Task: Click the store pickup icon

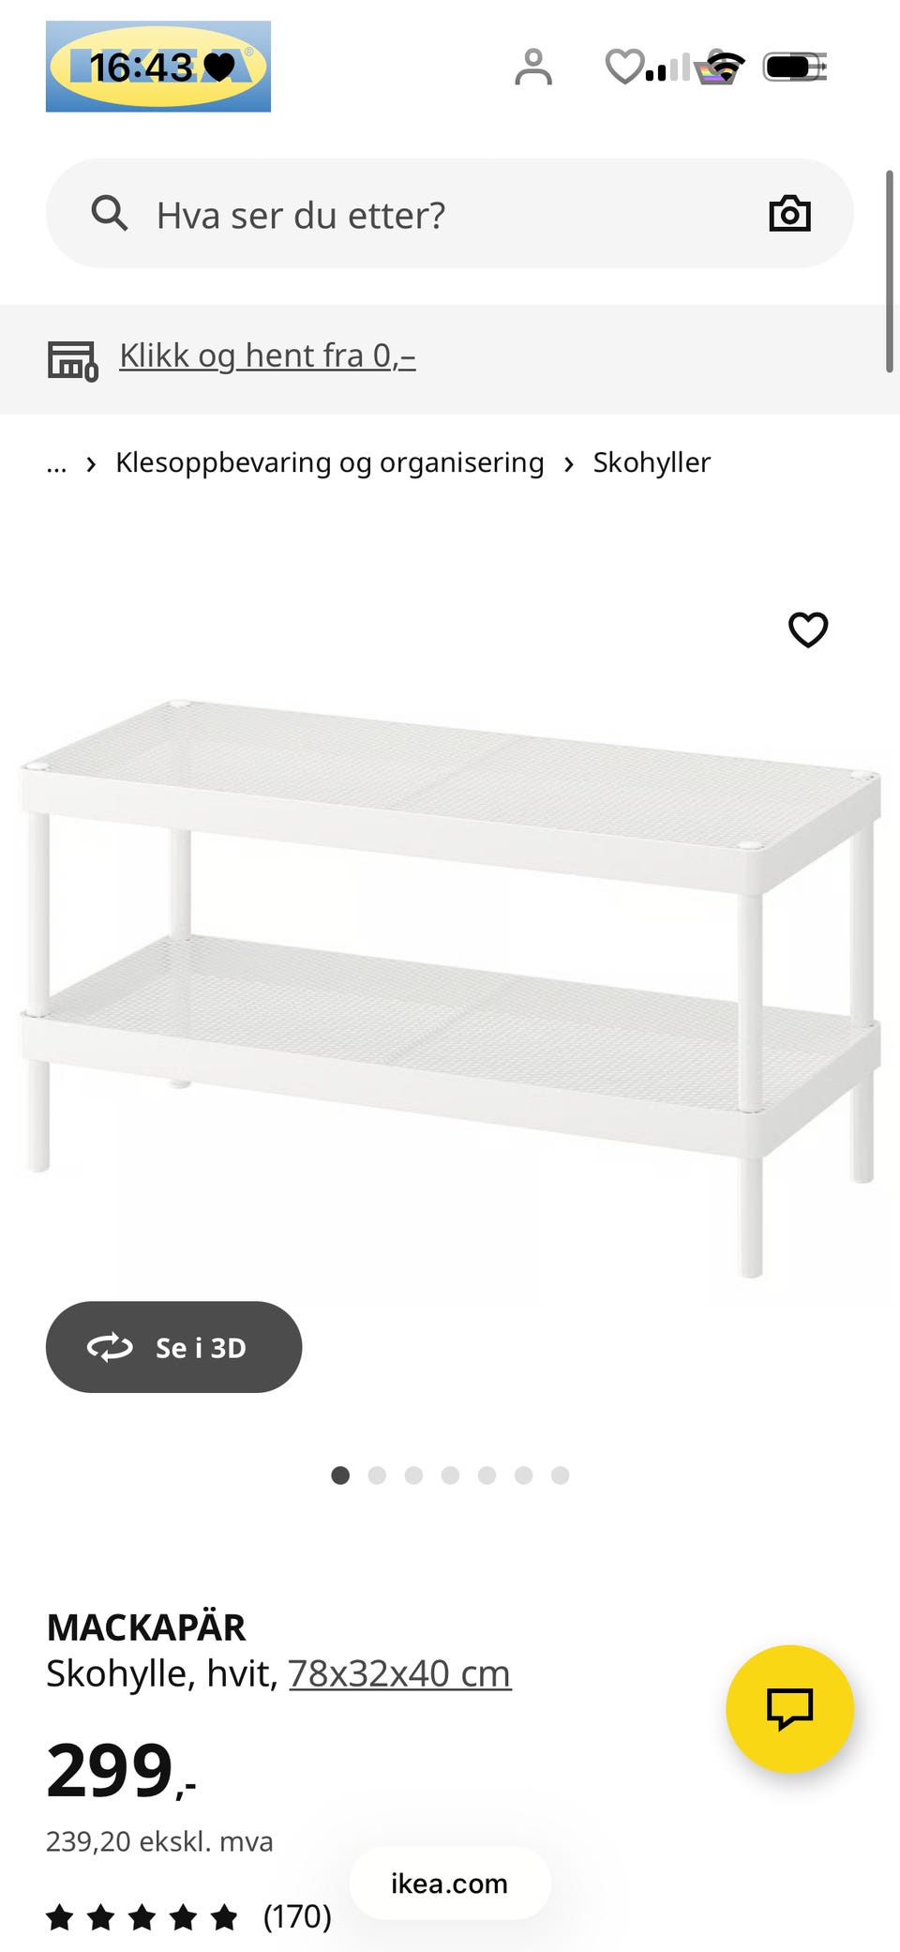Action: point(72,359)
